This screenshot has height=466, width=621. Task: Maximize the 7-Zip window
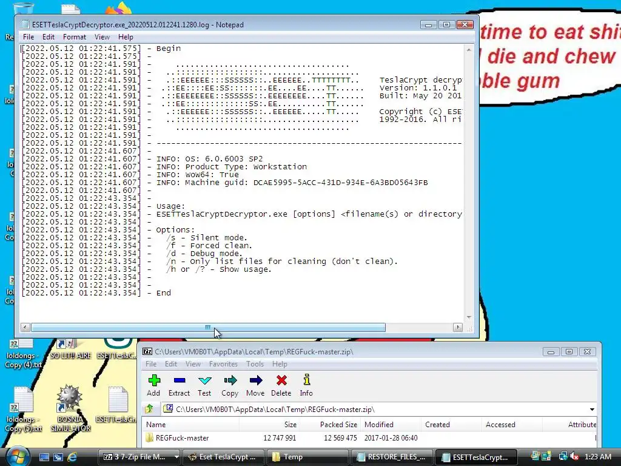click(x=569, y=351)
